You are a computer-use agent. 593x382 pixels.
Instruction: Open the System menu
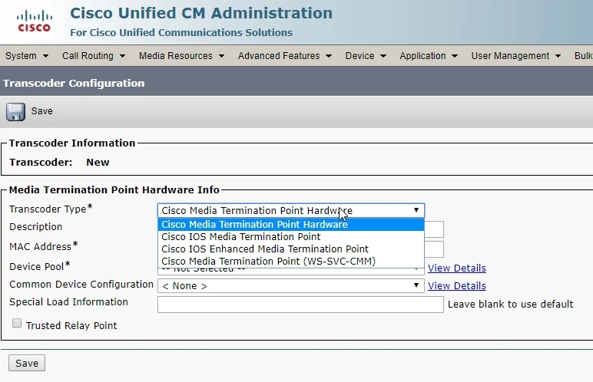coord(26,56)
